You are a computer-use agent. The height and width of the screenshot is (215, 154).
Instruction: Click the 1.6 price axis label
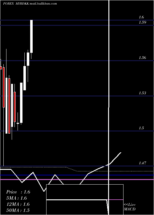pyautogui.click(x=141, y=17)
